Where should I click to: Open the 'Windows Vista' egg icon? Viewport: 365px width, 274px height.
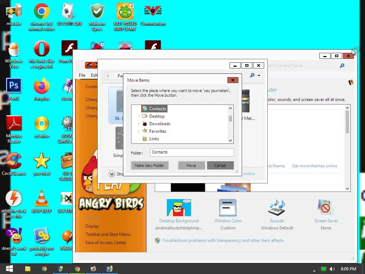pos(14,55)
